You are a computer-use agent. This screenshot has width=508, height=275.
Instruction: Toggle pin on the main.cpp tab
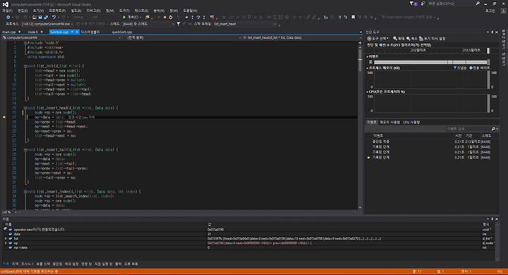(20, 32)
